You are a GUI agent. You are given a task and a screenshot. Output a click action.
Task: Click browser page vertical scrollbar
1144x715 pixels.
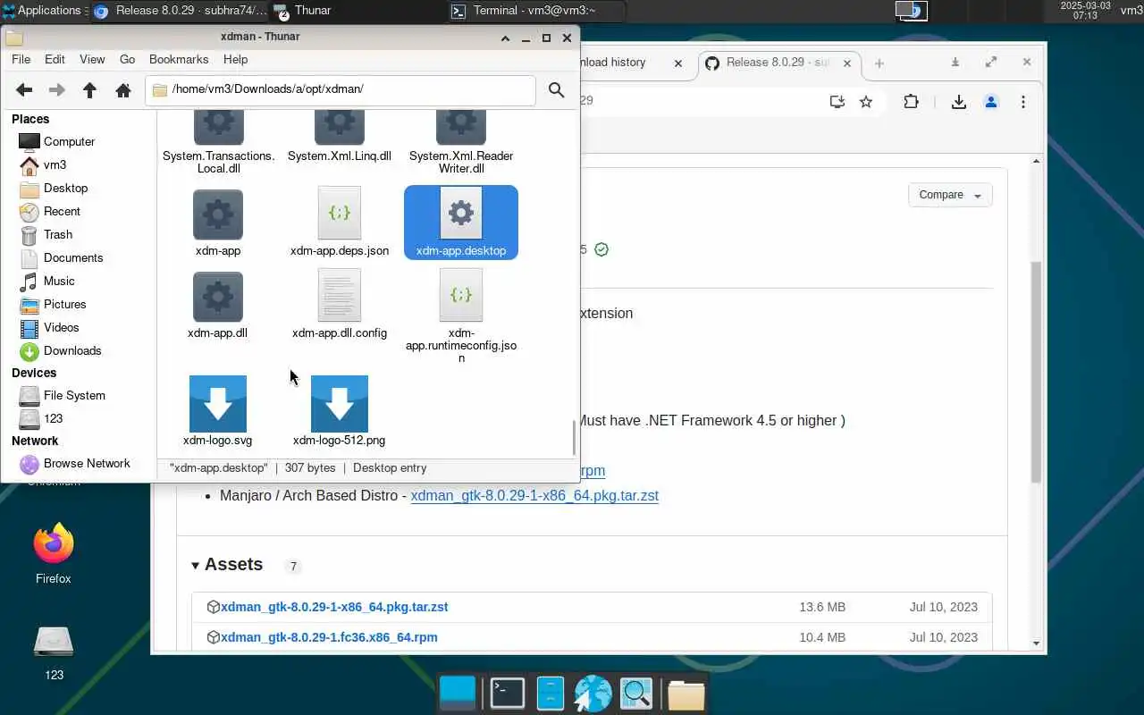tap(1037, 371)
